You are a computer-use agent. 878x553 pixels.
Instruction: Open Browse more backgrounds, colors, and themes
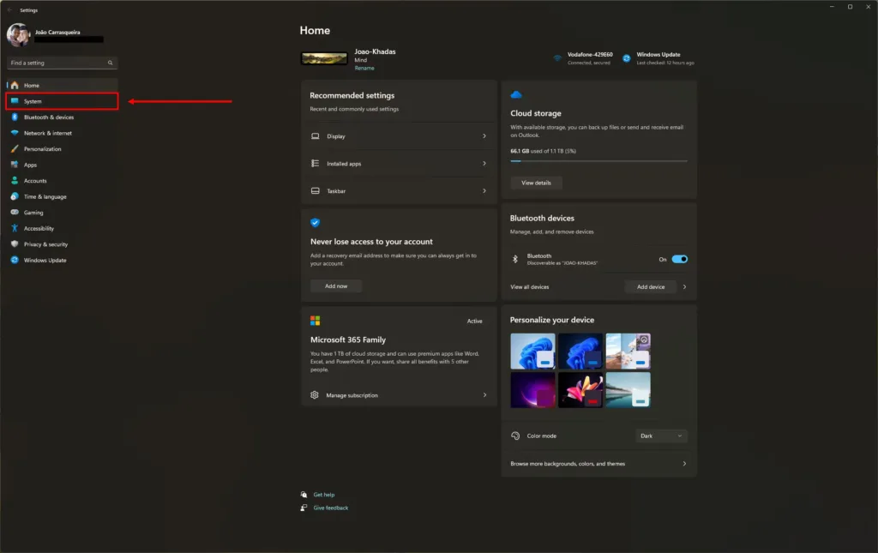click(598, 464)
